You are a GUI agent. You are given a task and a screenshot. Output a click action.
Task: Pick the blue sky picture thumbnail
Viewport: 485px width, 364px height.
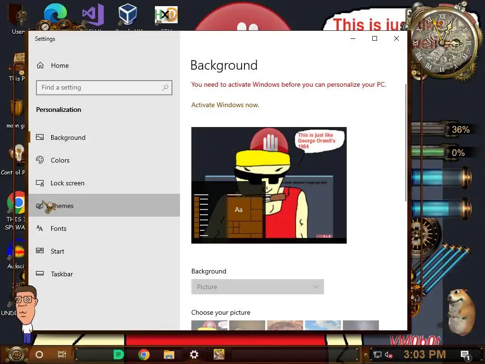coord(323,325)
